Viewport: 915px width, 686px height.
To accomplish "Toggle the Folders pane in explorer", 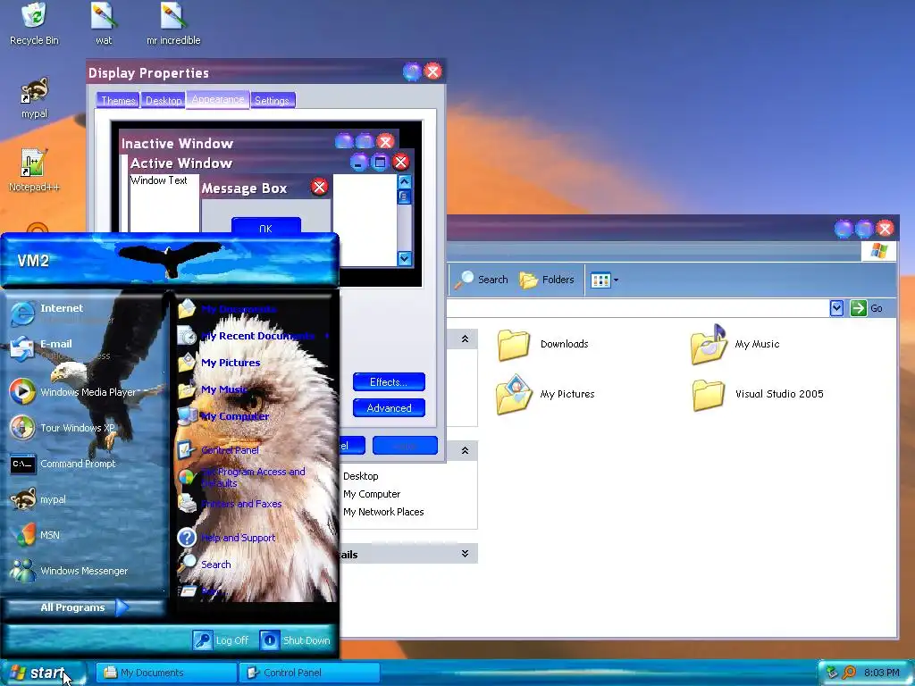I will pos(547,280).
